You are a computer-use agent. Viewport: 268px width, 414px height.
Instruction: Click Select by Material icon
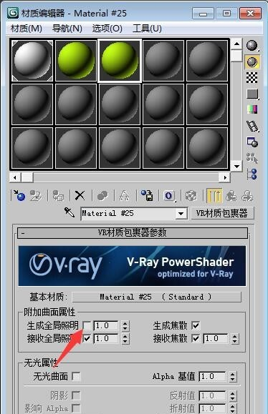(252, 158)
